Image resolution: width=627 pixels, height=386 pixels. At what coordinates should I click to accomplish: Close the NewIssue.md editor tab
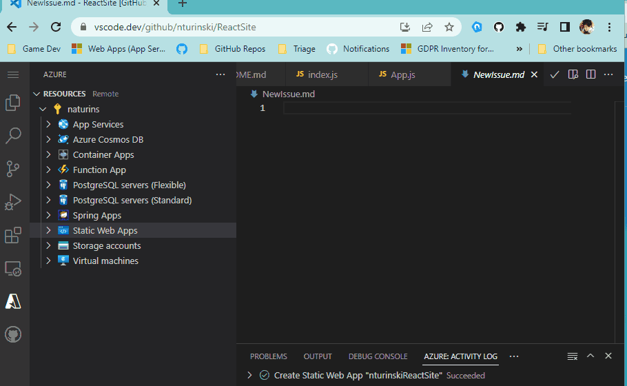[534, 75]
